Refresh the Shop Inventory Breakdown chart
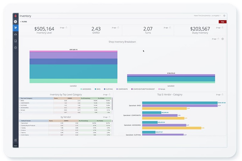The width and height of the screenshot is (242, 161). 218,39
